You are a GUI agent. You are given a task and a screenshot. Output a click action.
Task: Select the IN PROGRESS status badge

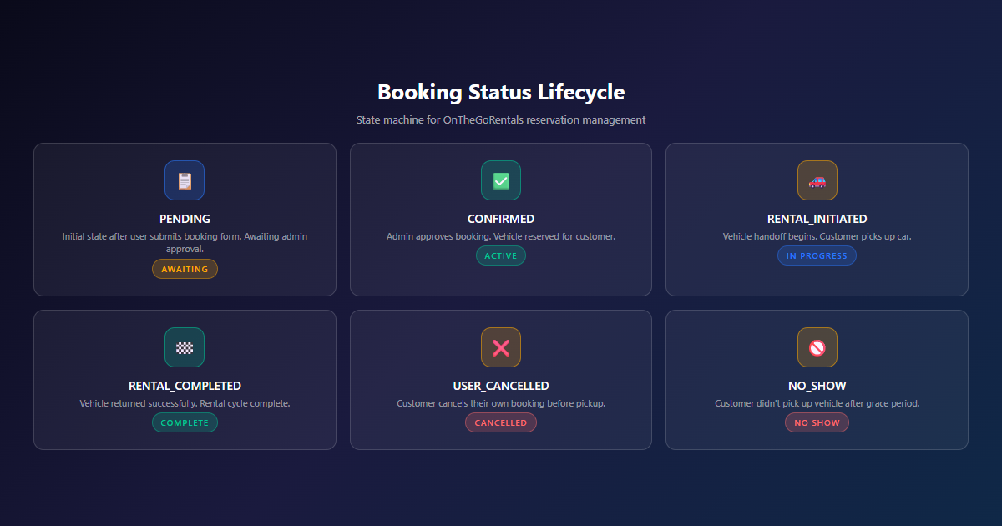(817, 255)
